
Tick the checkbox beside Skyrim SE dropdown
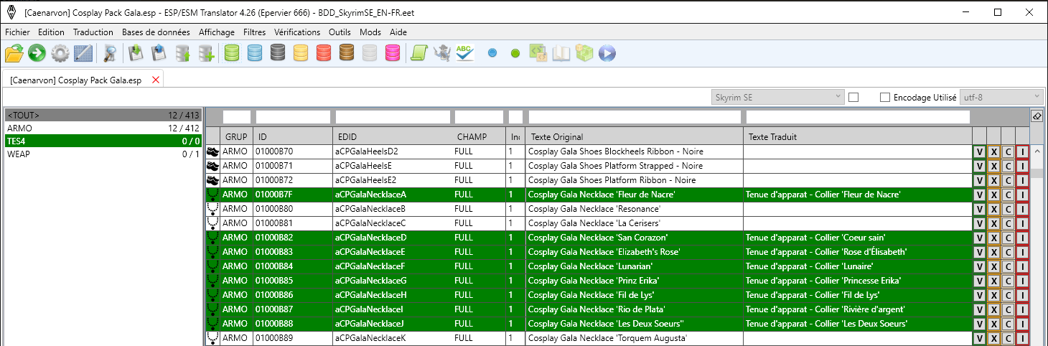coord(853,98)
